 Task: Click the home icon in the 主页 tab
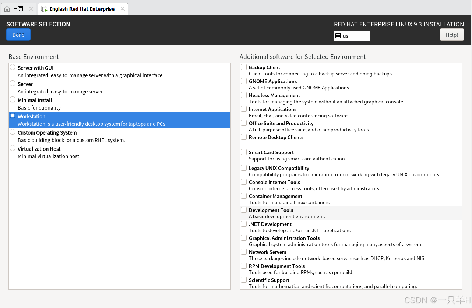(x=7, y=9)
